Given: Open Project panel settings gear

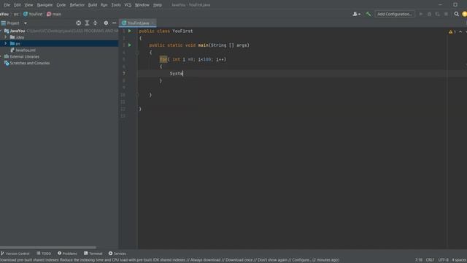Looking at the screenshot, I should click(106, 23).
